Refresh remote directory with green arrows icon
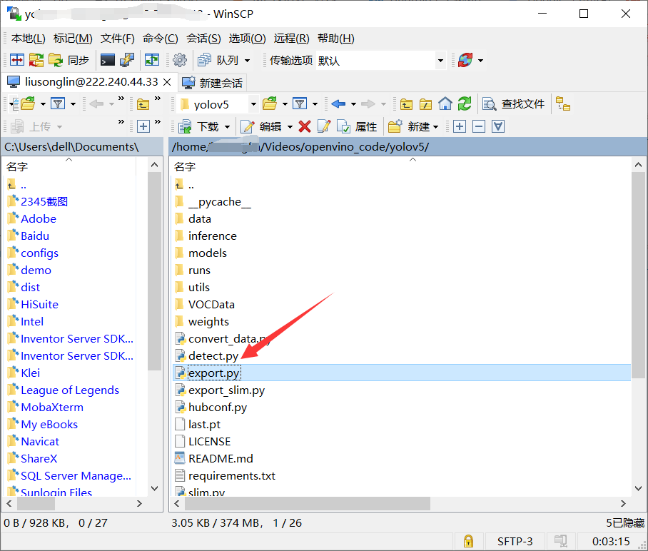This screenshot has width=648, height=551. 465,103
